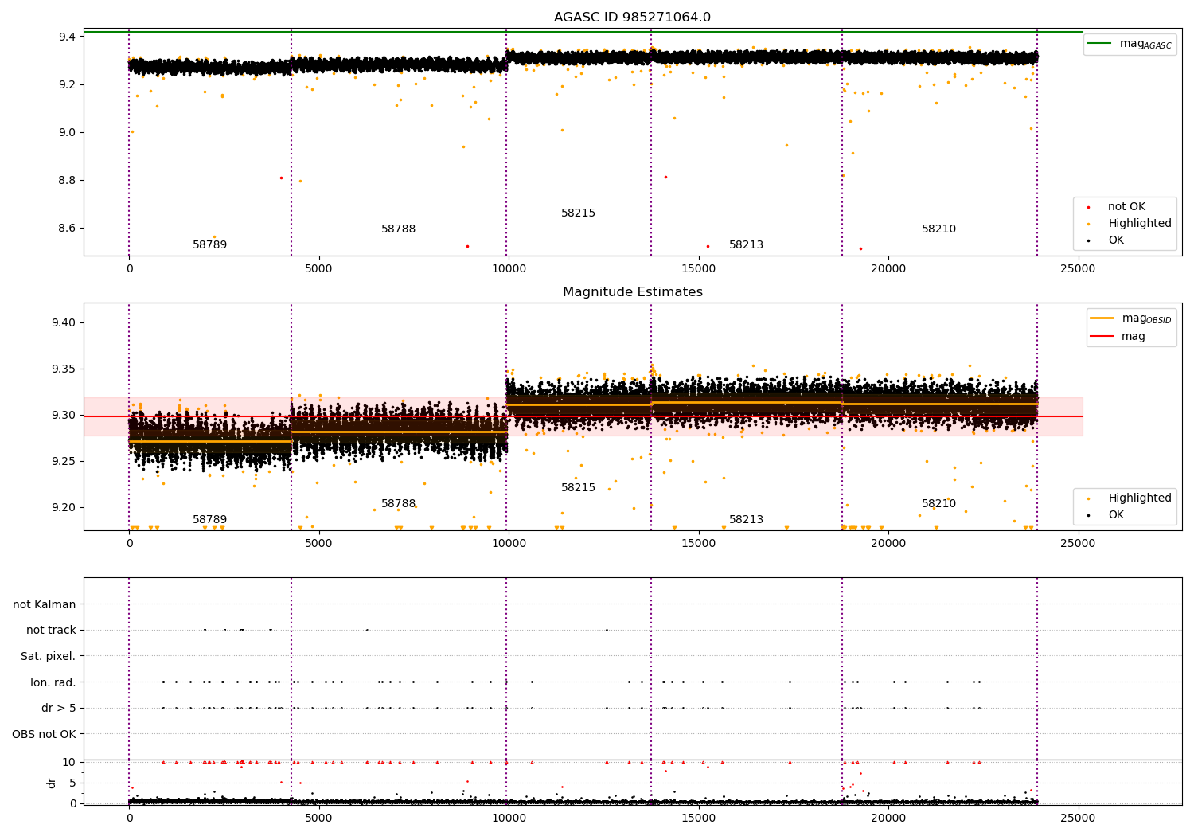This screenshot has height=836, width=1194.
Task: Click the 9.20 y-axis tick of Magnitude Estimates
Action: [64, 508]
